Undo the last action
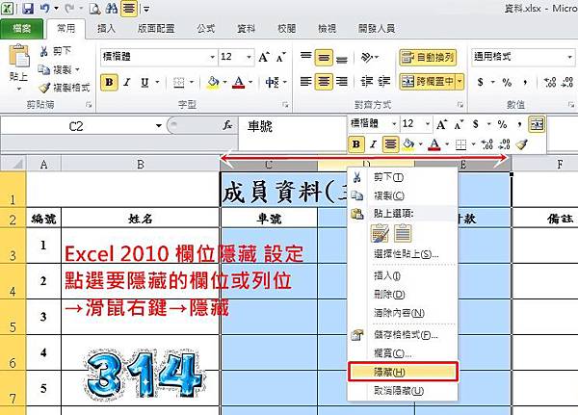 [x=44, y=8]
